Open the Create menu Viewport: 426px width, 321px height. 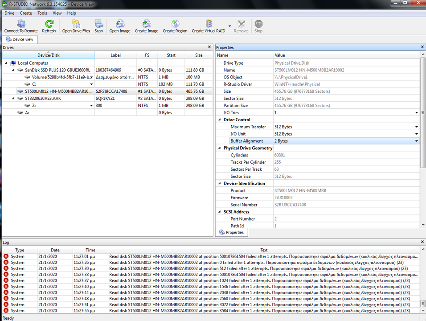tap(26, 13)
